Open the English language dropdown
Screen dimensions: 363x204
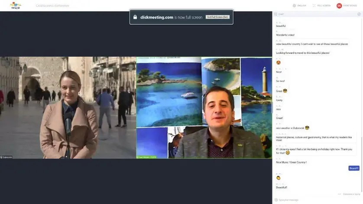[301, 6]
